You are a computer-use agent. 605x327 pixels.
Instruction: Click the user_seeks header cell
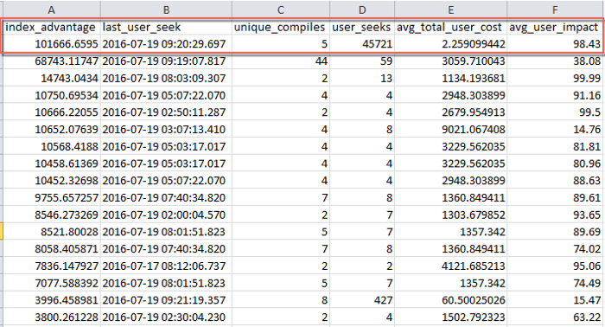click(362, 27)
